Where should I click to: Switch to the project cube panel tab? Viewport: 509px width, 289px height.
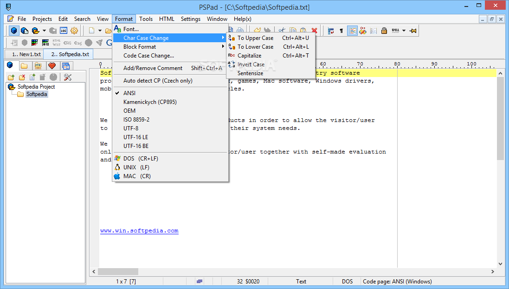click(10, 65)
